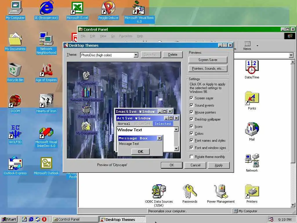
Task: Click Cancel in Desktop Themes
Action: point(195,165)
